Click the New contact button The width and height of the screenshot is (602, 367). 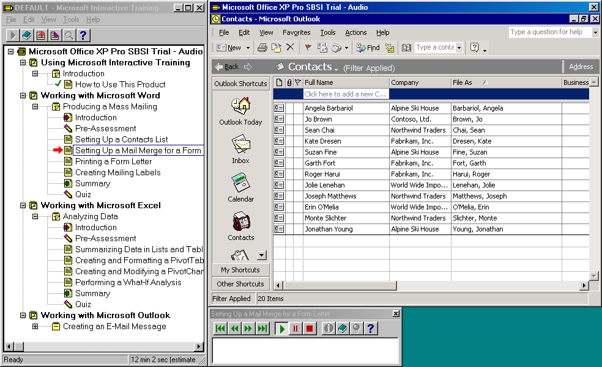pyautogui.click(x=229, y=48)
